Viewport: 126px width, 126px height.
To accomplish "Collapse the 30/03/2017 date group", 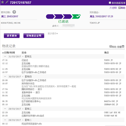I will point(5,77).
